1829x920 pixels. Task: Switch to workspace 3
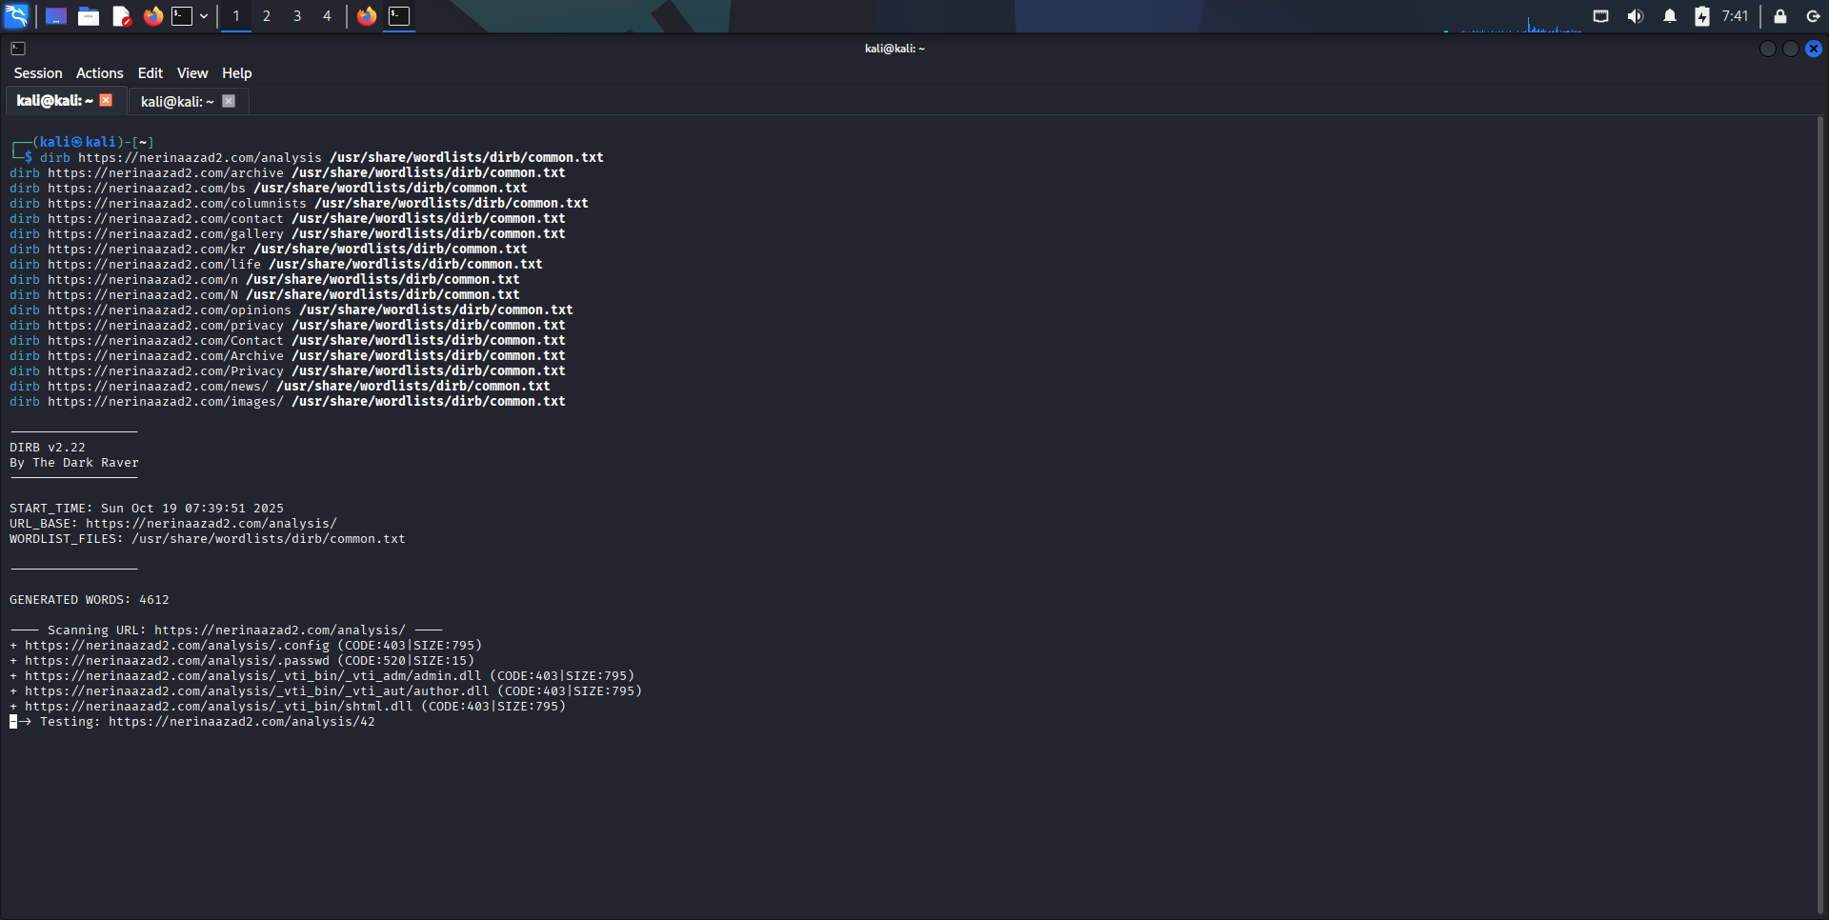tap(297, 16)
